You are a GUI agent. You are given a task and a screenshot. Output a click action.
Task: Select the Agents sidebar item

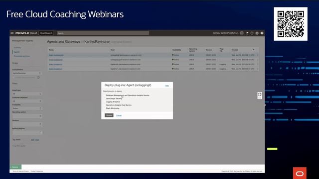tap(16, 52)
